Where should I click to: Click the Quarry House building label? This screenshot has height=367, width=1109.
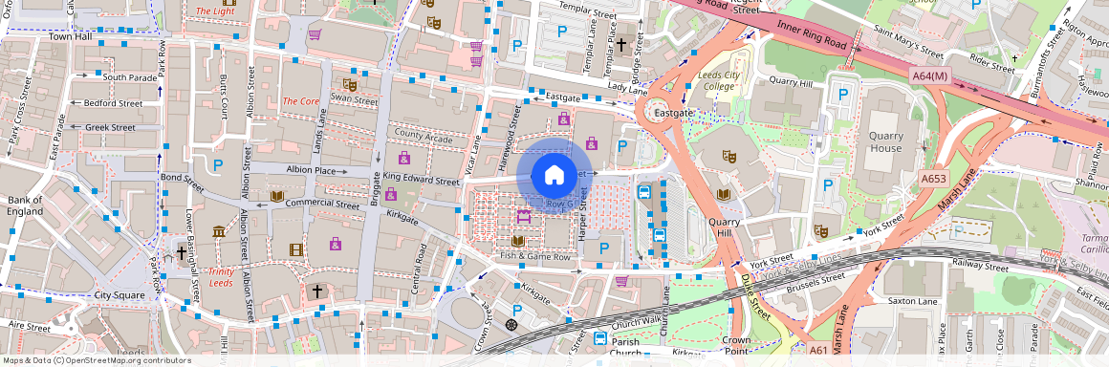(885, 142)
